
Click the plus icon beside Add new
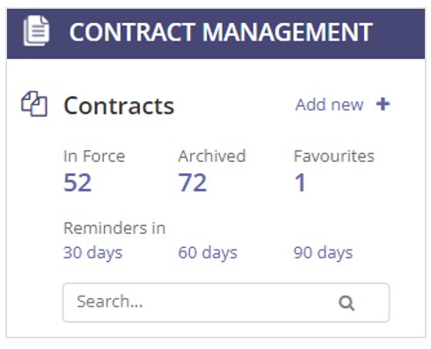pyautogui.click(x=383, y=104)
